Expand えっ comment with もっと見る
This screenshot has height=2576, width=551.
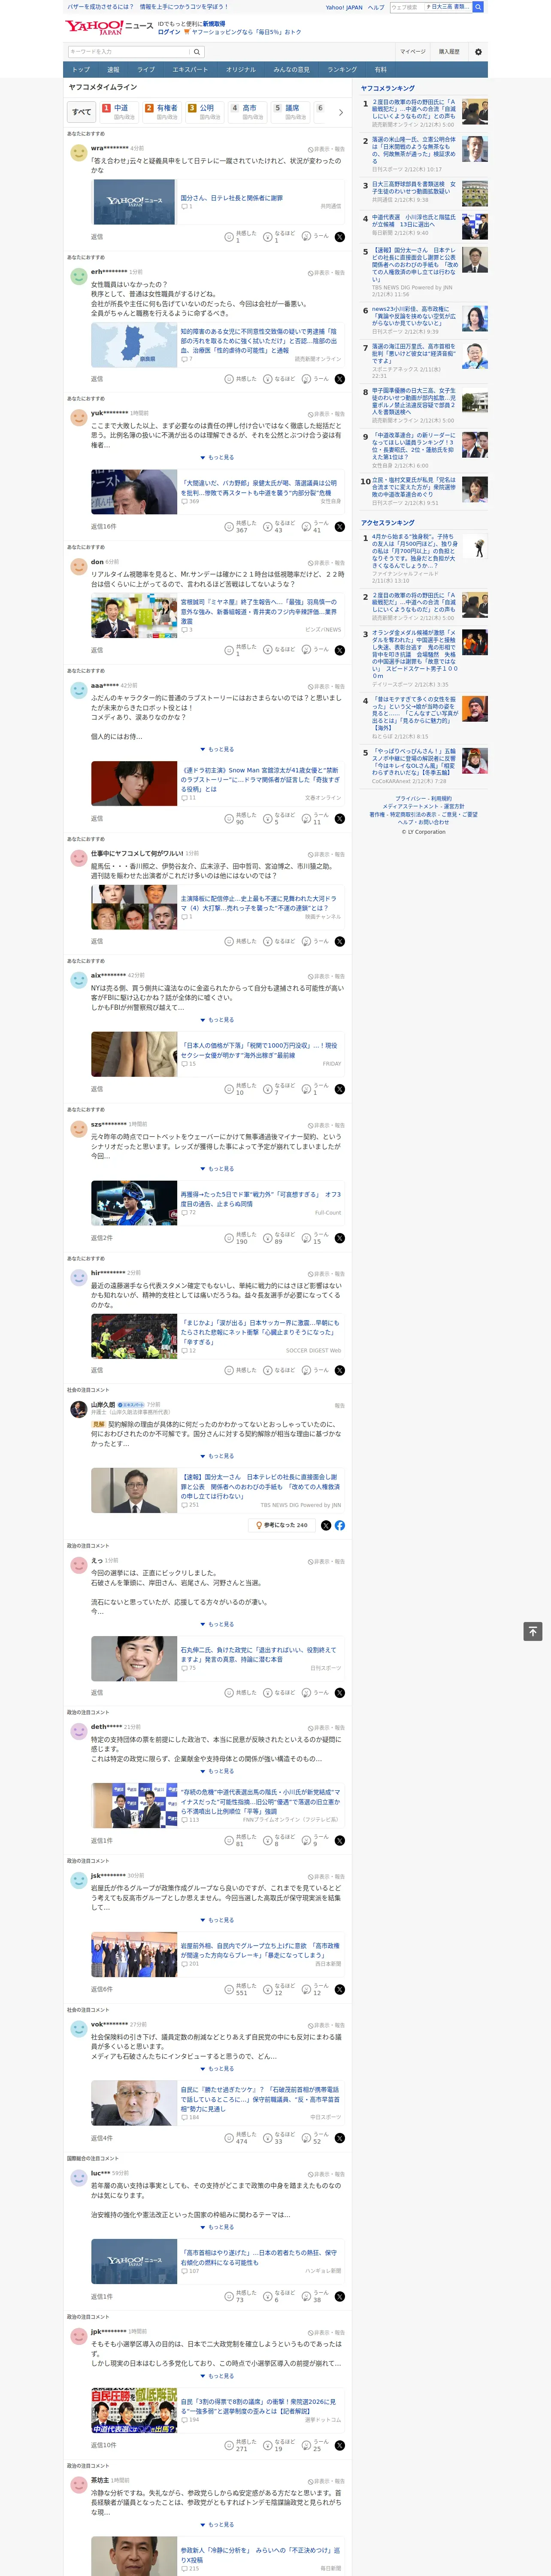(217, 1624)
